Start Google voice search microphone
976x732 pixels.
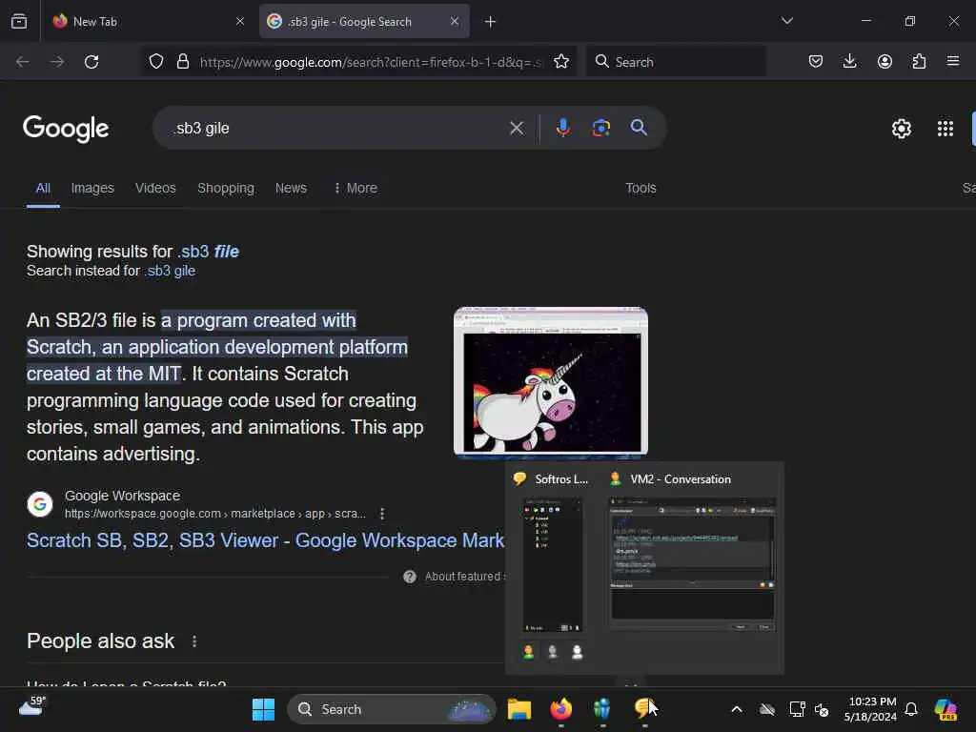tap(562, 129)
